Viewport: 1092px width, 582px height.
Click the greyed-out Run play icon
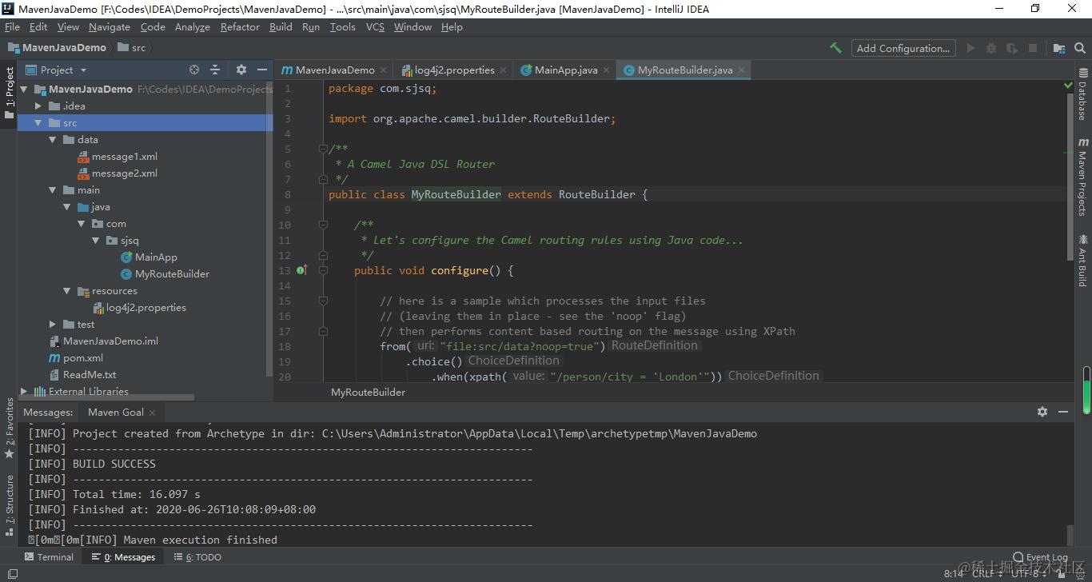coord(970,48)
